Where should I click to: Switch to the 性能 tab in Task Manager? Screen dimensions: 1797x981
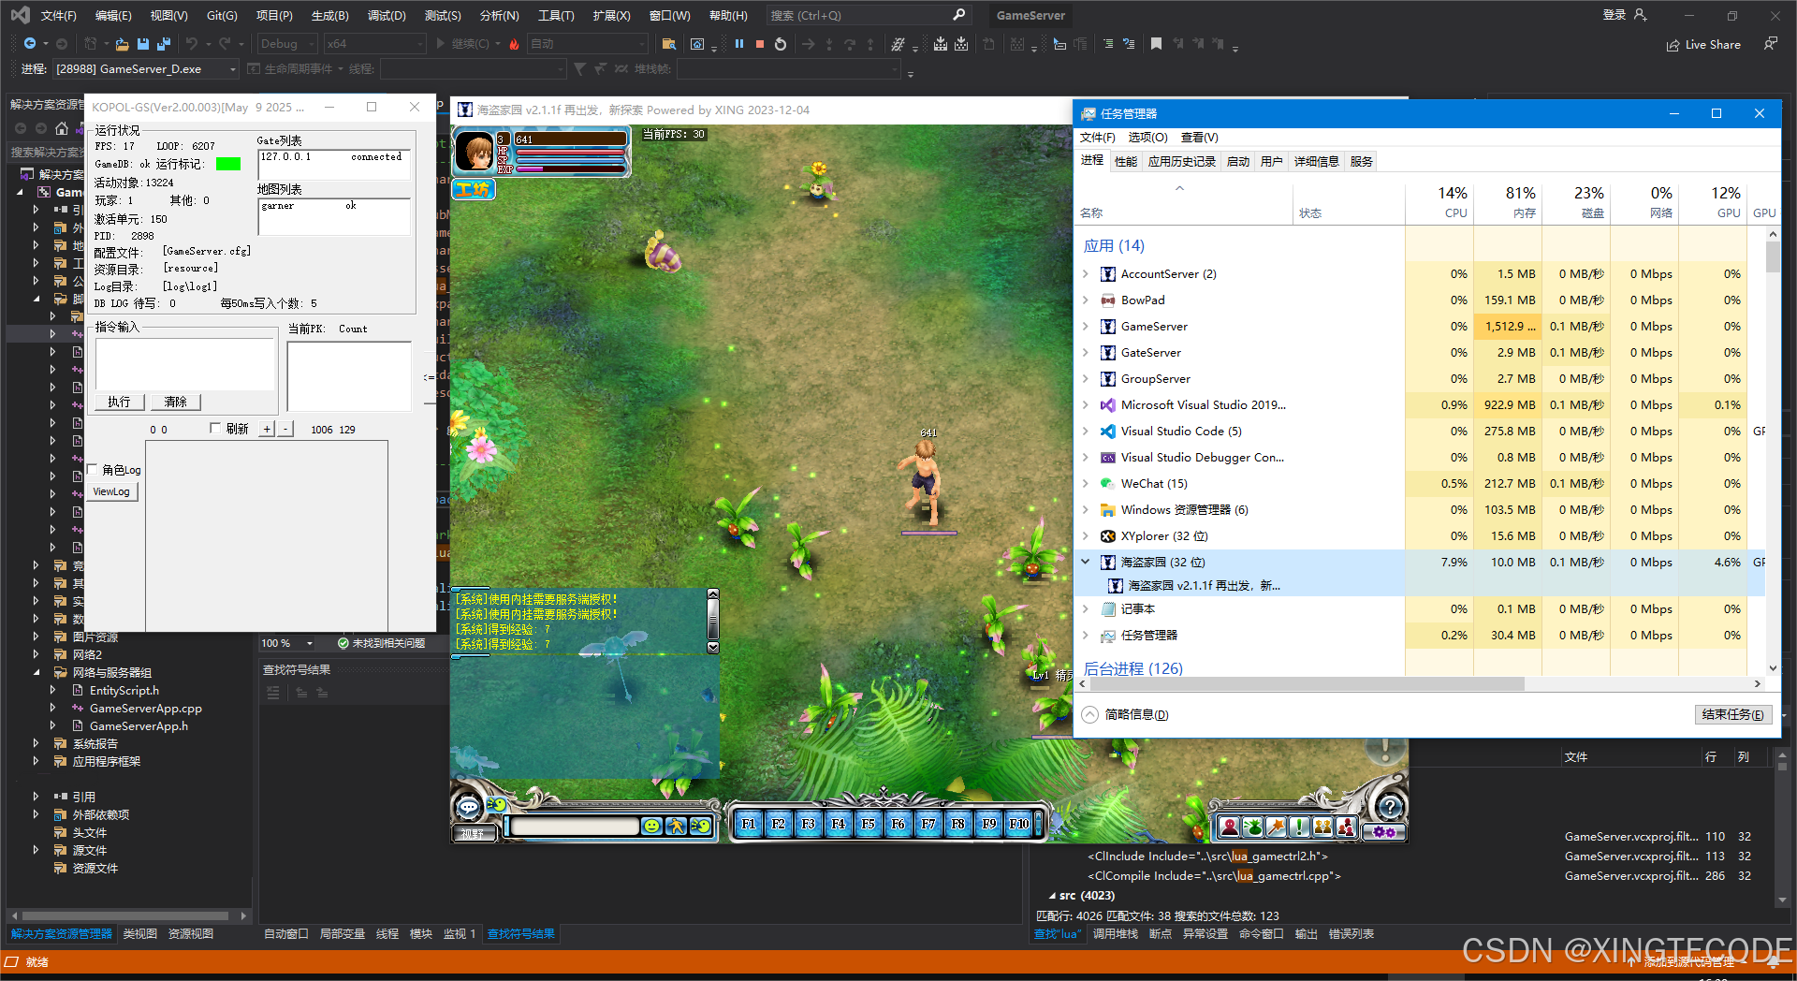tap(1125, 162)
